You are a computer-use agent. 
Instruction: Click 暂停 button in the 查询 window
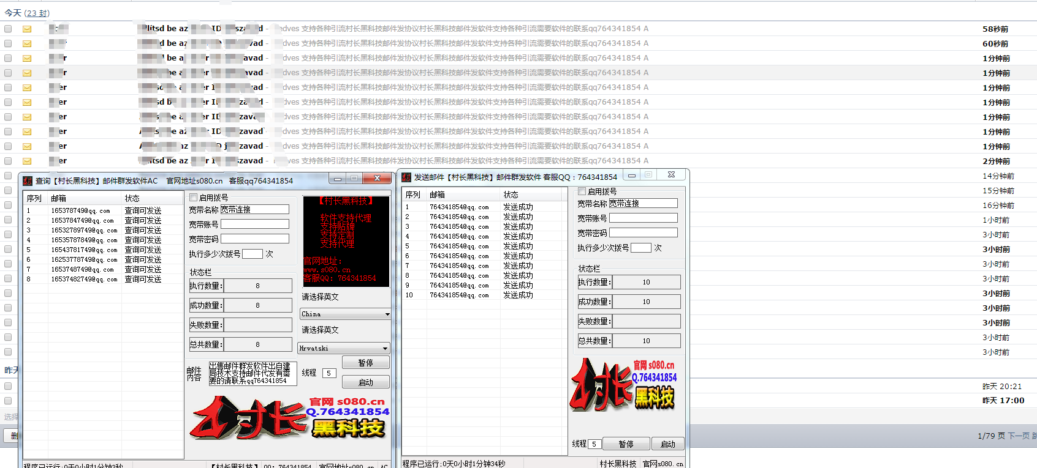365,363
